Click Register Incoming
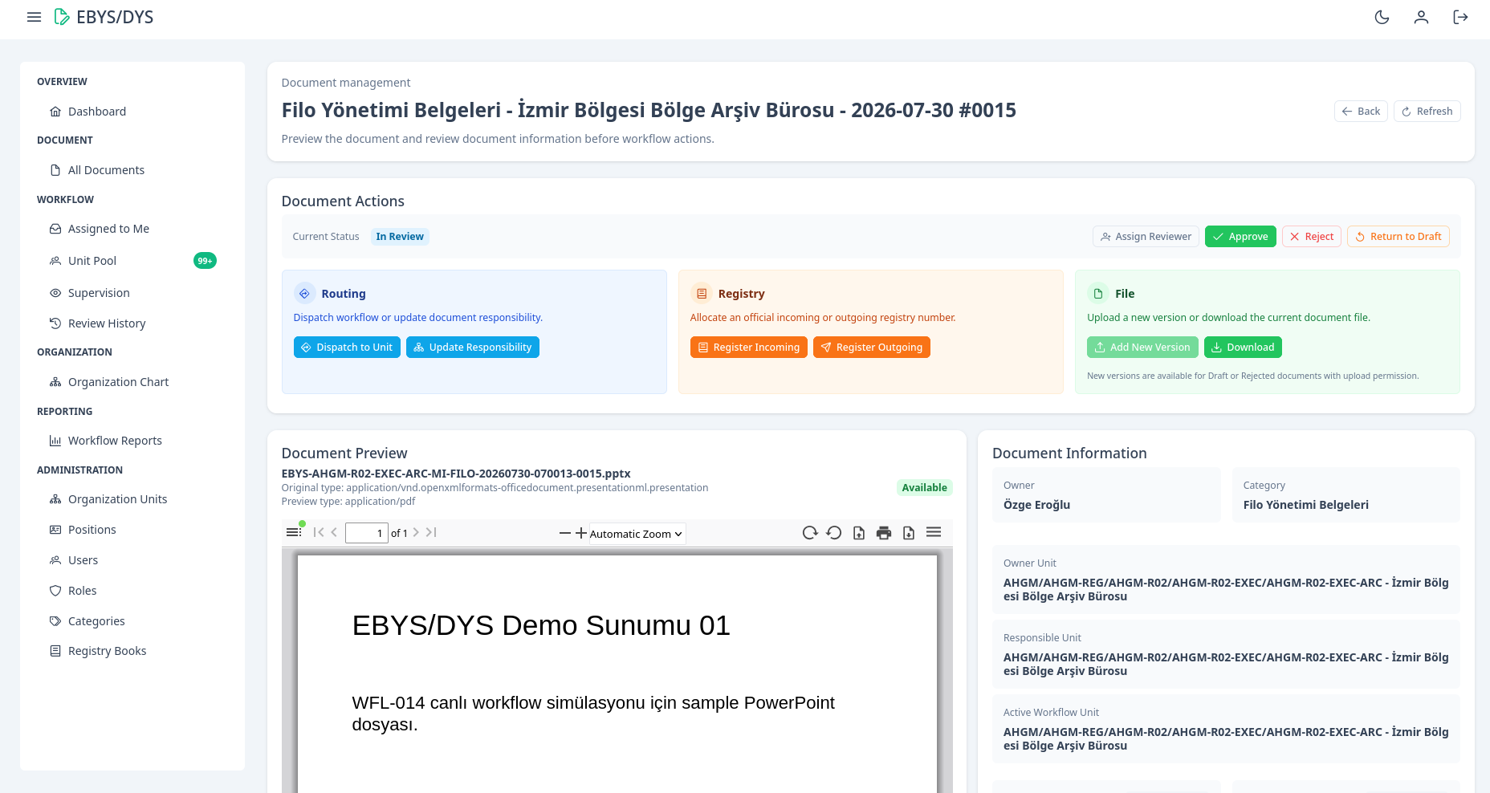Screen dimensions: 1490x793 (748, 348)
